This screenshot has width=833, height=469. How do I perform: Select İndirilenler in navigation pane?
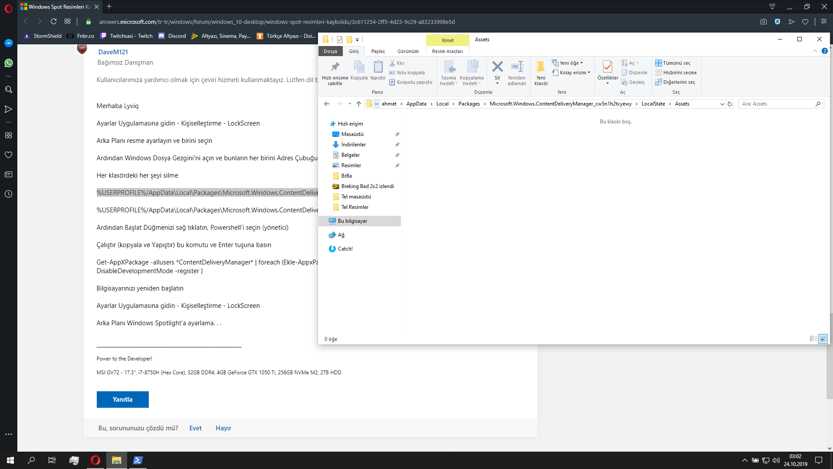point(353,145)
